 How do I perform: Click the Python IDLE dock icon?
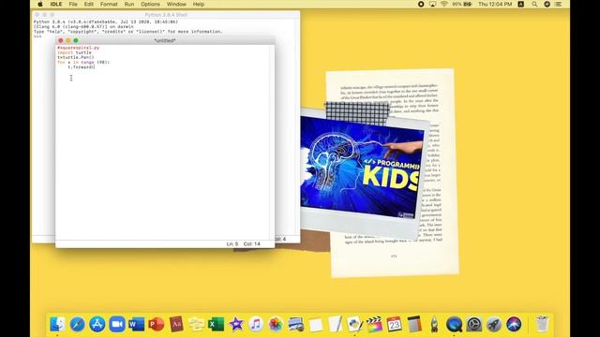point(354,325)
